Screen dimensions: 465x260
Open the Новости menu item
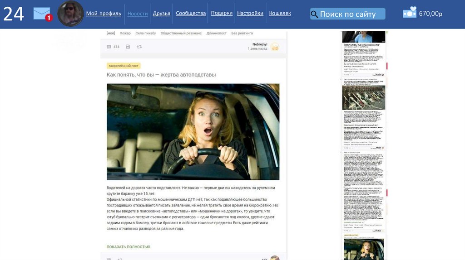(137, 14)
